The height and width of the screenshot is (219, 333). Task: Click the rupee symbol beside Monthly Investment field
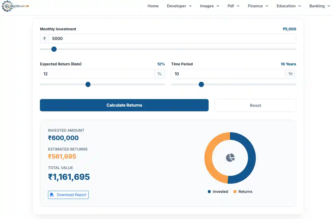(x=45, y=39)
